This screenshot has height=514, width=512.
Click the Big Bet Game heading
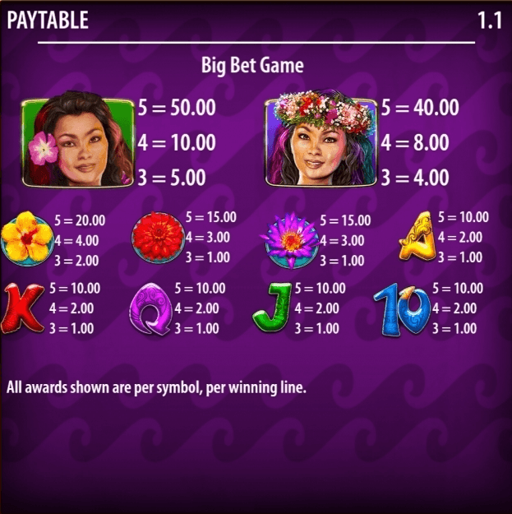252,66
